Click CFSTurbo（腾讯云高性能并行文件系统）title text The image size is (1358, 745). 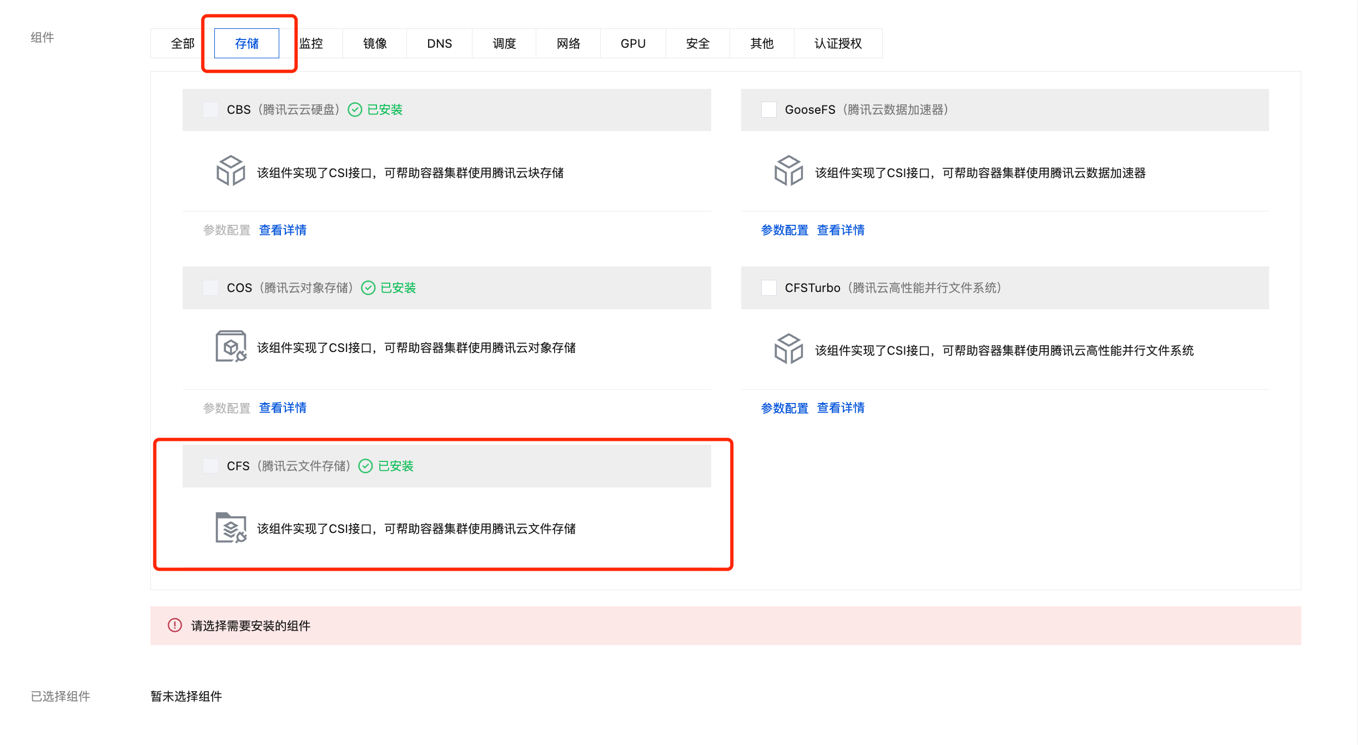893,288
